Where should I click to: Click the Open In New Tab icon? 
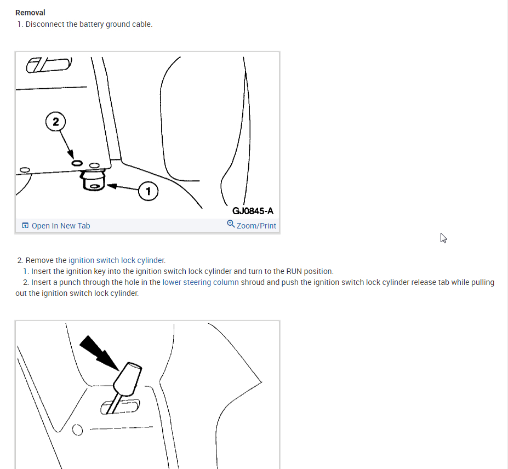[x=25, y=225]
